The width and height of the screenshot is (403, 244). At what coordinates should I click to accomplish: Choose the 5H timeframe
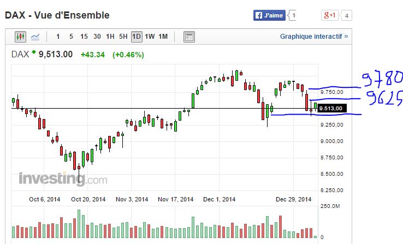pos(123,37)
